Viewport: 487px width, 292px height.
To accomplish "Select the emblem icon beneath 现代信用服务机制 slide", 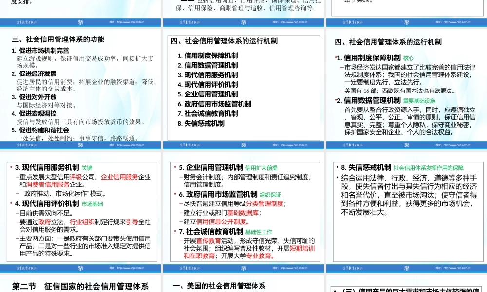I will pos(81,268).
